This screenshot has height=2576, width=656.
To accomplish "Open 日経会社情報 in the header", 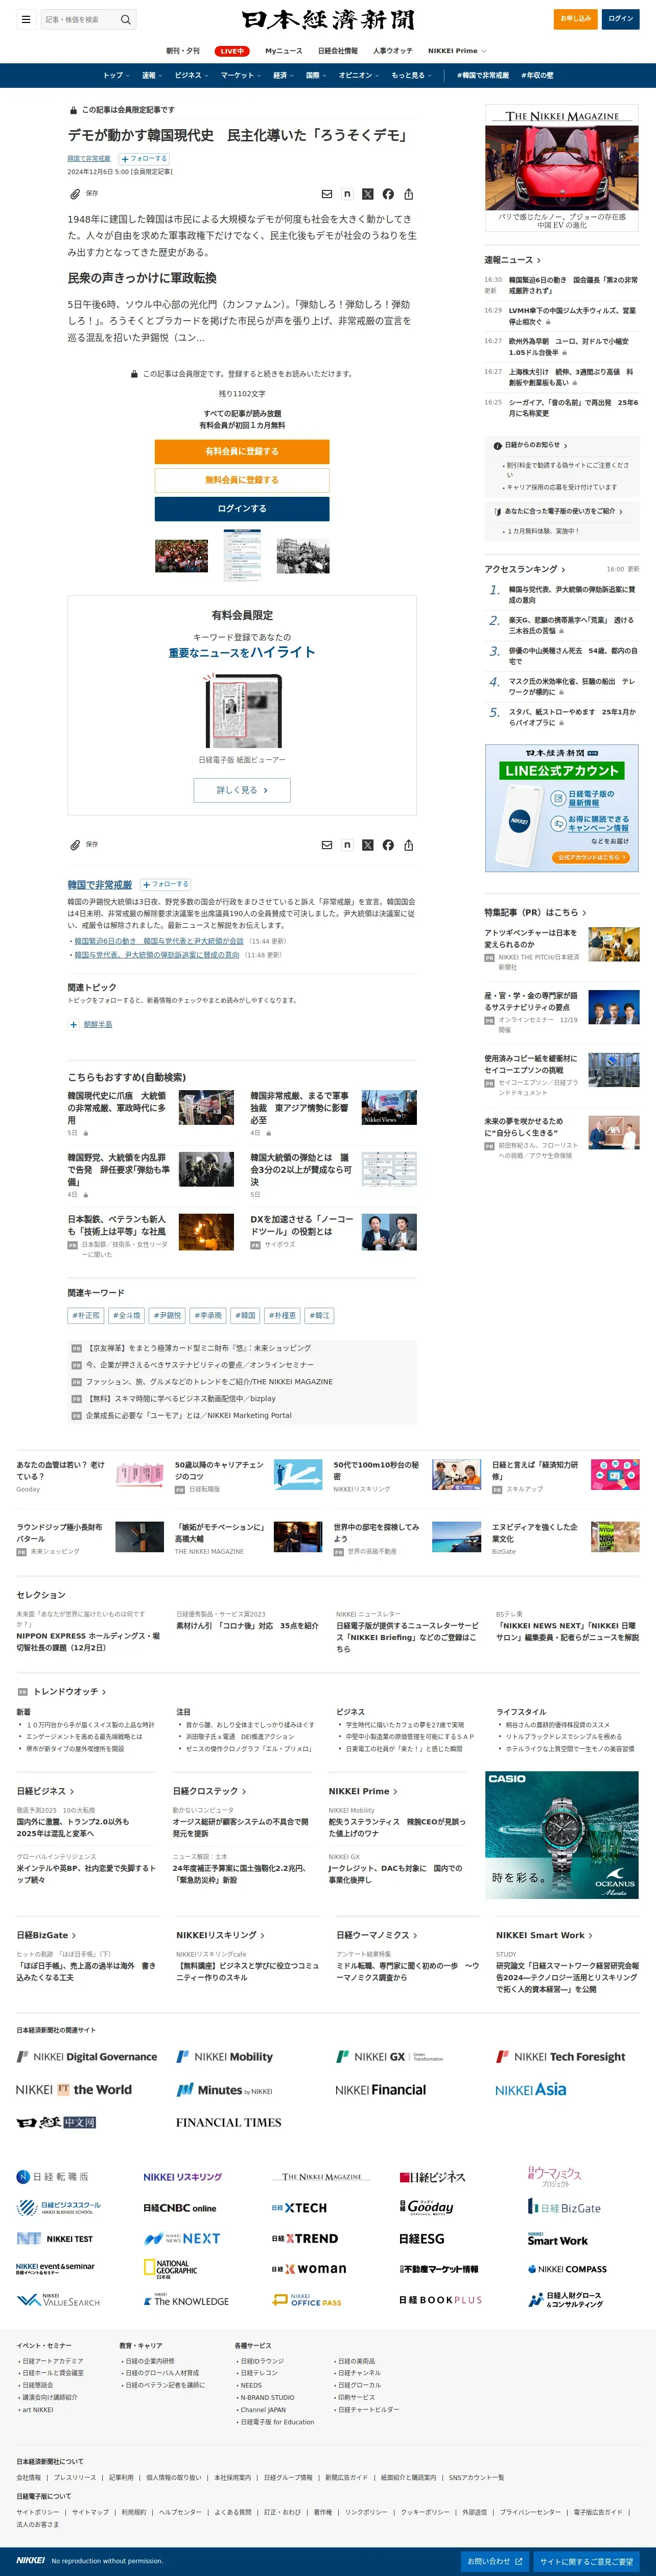I will click(338, 50).
